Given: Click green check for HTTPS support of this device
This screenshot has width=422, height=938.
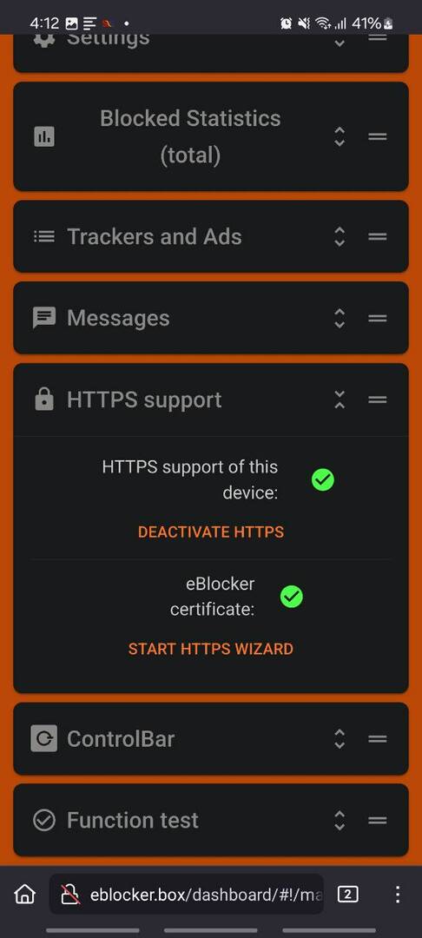Looking at the screenshot, I should click(x=323, y=479).
